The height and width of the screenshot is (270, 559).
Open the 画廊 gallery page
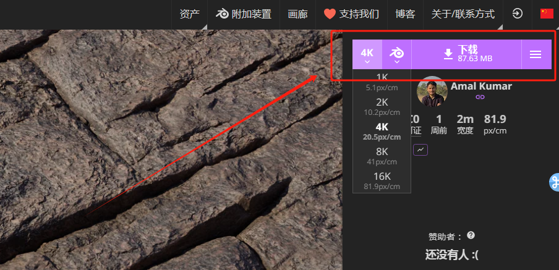[x=297, y=14]
